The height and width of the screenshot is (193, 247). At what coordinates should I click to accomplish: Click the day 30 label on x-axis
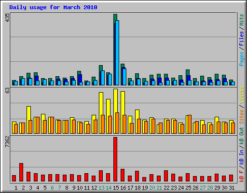[x=224, y=188]
